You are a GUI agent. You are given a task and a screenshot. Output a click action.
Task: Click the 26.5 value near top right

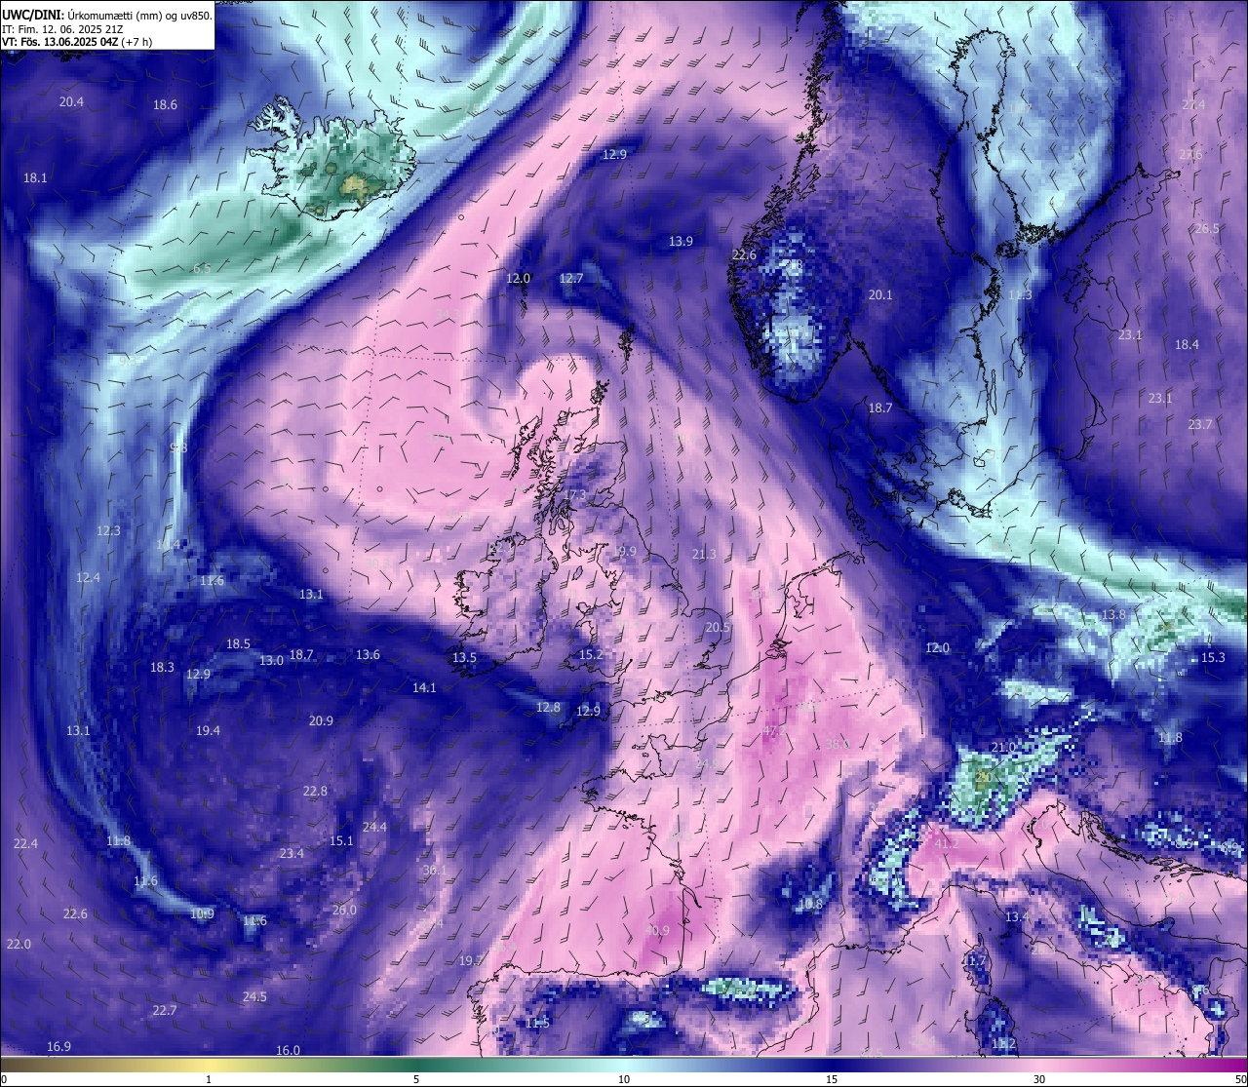(1207, 228)
